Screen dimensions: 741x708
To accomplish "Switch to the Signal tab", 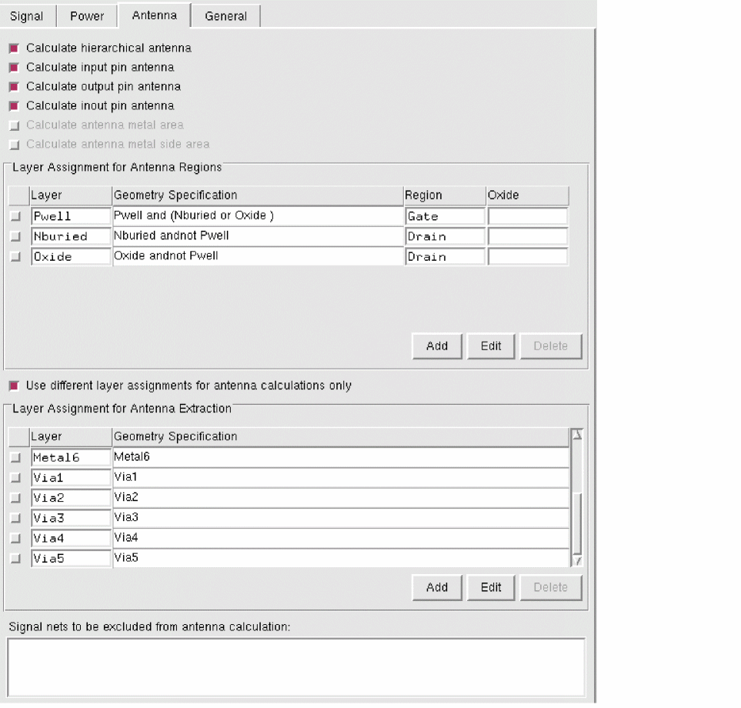I will [26, 15].
